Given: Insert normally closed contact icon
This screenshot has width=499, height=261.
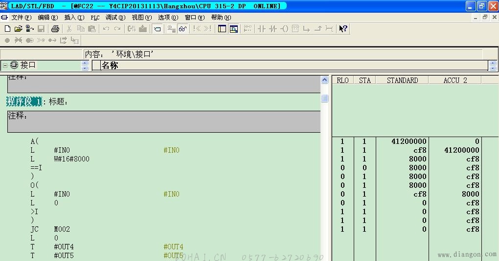Looking at the screenshot, I should pyautogui.click(x=272, y=29).
